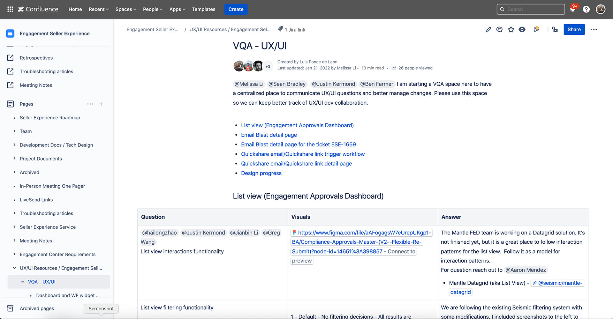Viewport: 613px width, 319px height.
Task: Open the notifications bell with 9+ badge
Action: [573, 9]
